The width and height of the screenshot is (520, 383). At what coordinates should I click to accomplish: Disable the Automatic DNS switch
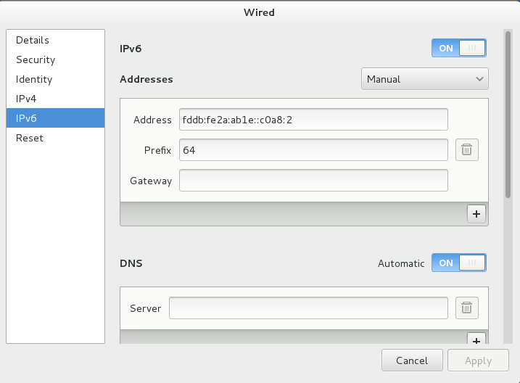pyautogui.click(x=459, y=263)
